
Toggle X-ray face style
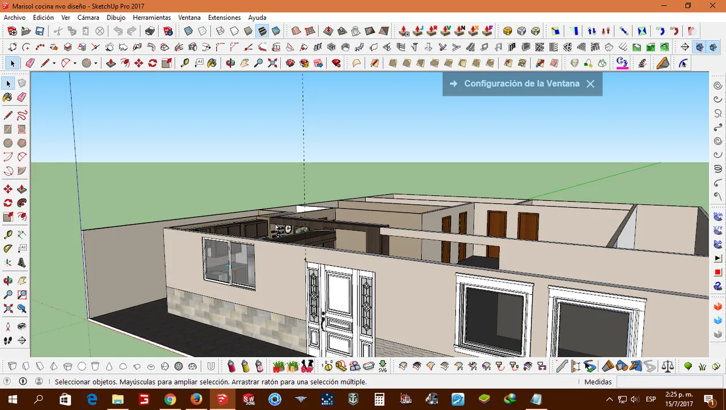point(188,31)
